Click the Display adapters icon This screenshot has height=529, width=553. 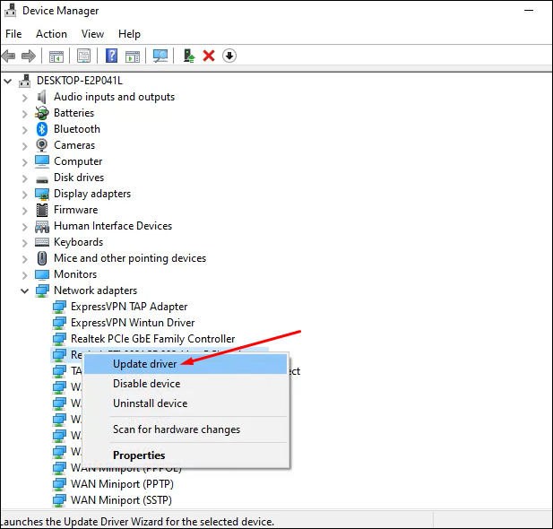pyautogui.click(x=42, y=194)
